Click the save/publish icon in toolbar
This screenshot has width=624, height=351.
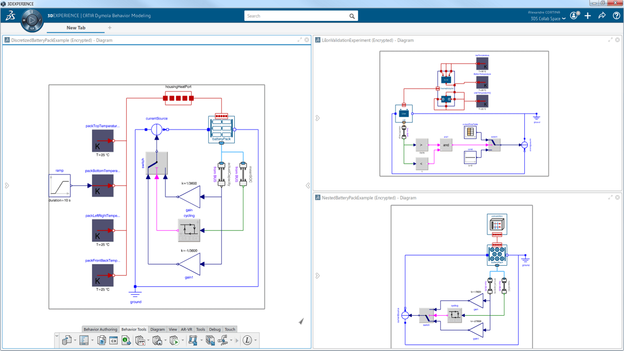[x=65, y=340]
